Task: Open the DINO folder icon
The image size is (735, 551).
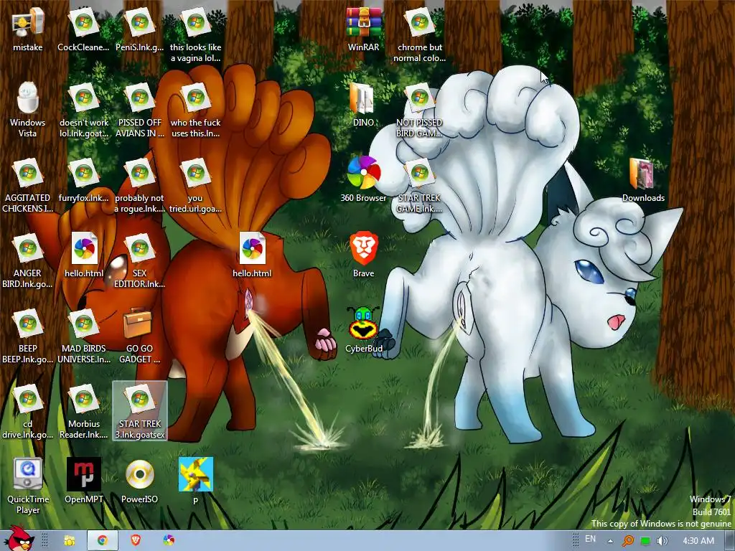Action: point(363,105)
